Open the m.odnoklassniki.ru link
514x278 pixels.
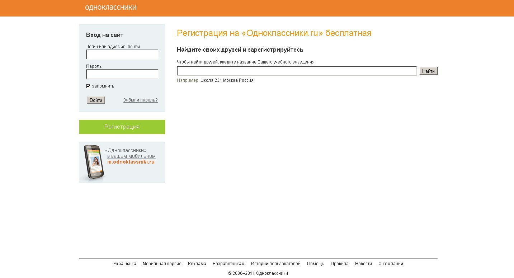pyautogui.click(x=131, y=162)
